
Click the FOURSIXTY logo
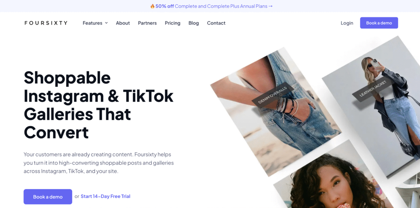[x=46, y=23]
